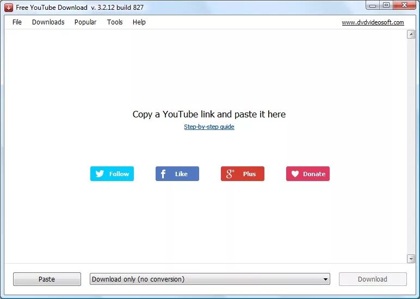
Task: Click the Google Plus button
Action: (x=243, y=174)
